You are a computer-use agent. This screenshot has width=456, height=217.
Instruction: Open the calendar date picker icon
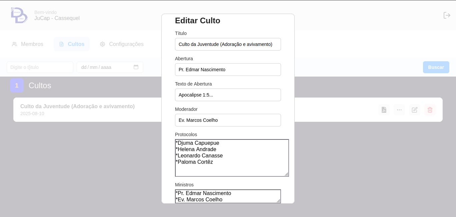[136, 67]
